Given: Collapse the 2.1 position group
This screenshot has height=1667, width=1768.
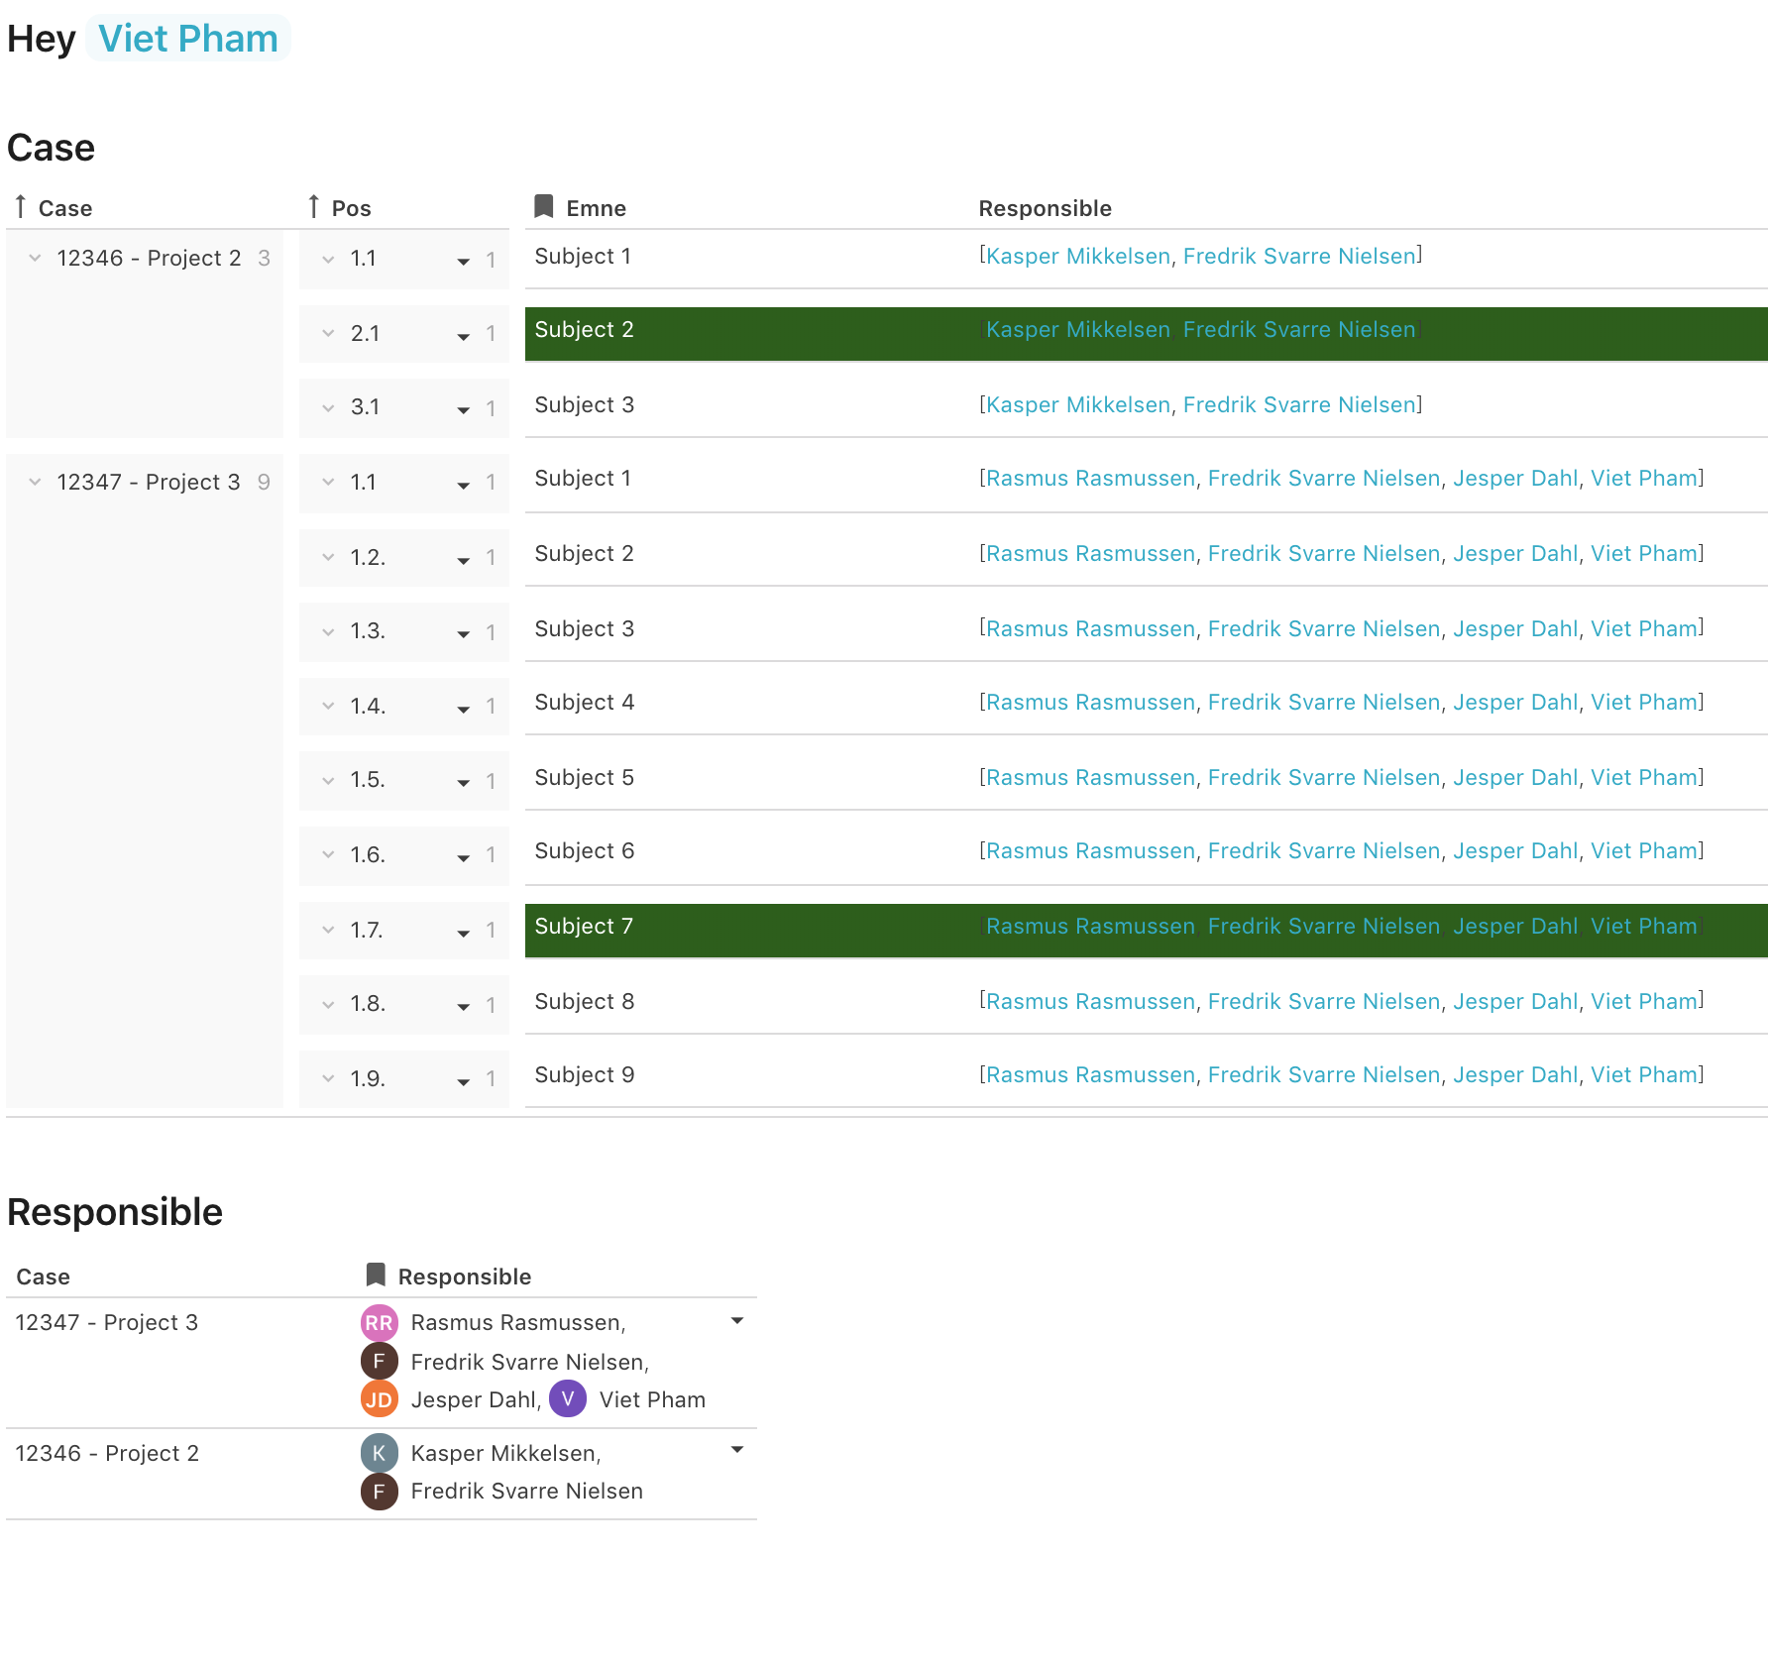Looking at the screenshot, I should click(x=328, y=333).
